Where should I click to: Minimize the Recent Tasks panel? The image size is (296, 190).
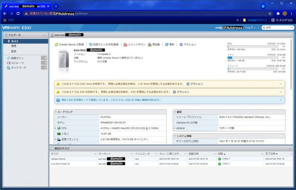coord(290,149)
